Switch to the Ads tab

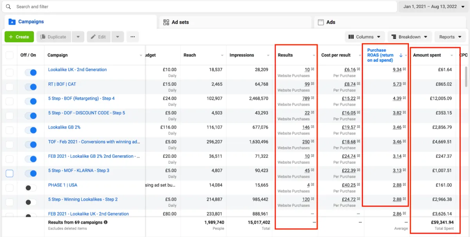pyautogui.click(x=331, y=22)
